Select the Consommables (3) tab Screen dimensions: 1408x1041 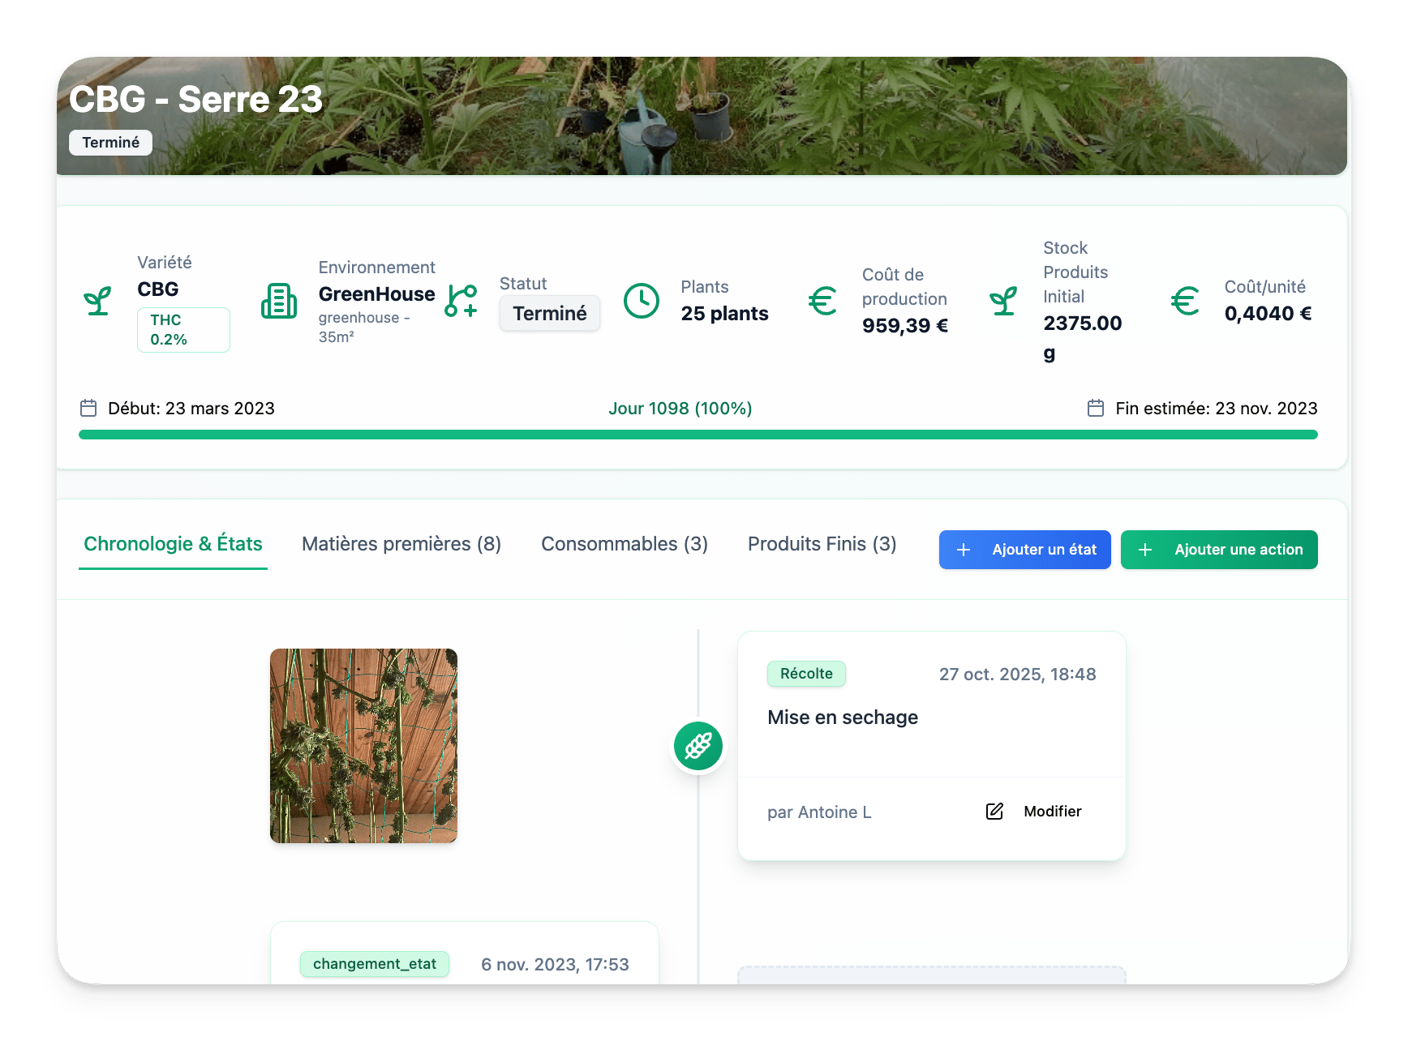pos(625,544)
